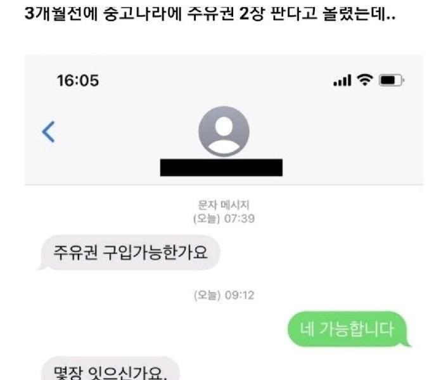Open the gray contact avatar
The image size is (441, 380).
224,131
